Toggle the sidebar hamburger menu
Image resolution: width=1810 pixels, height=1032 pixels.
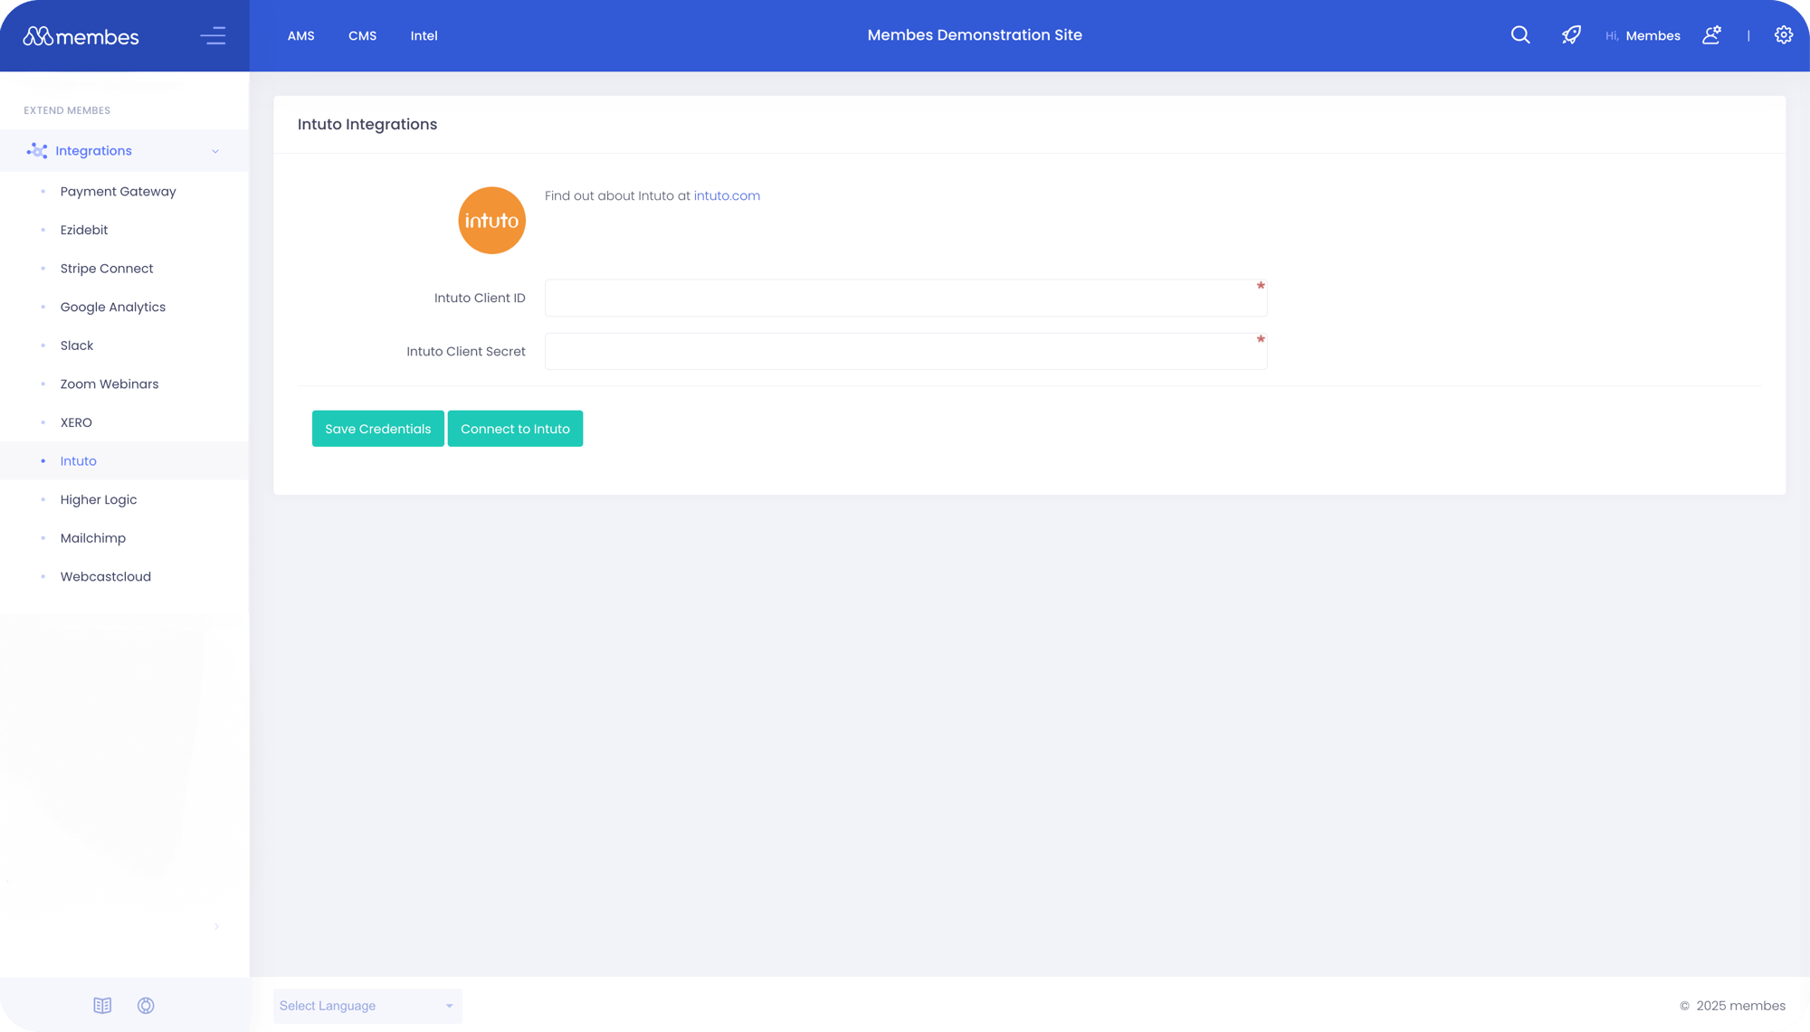pyautogui.click(x=214, y=34)
